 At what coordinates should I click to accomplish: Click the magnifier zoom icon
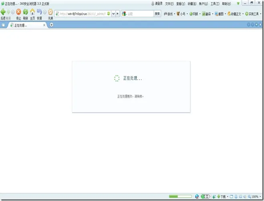249,197
